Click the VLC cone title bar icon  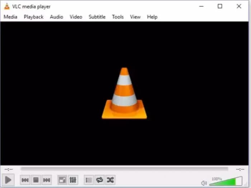pyautogui.click(x=7, y=6)
